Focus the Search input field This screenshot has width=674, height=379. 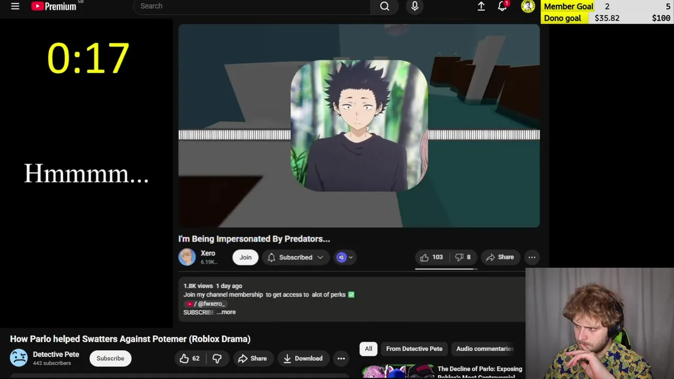[x=252, y=6]
